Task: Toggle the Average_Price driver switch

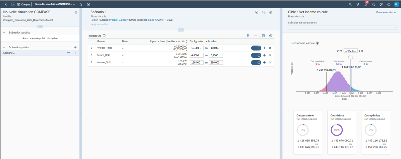Action: [256, 48]
